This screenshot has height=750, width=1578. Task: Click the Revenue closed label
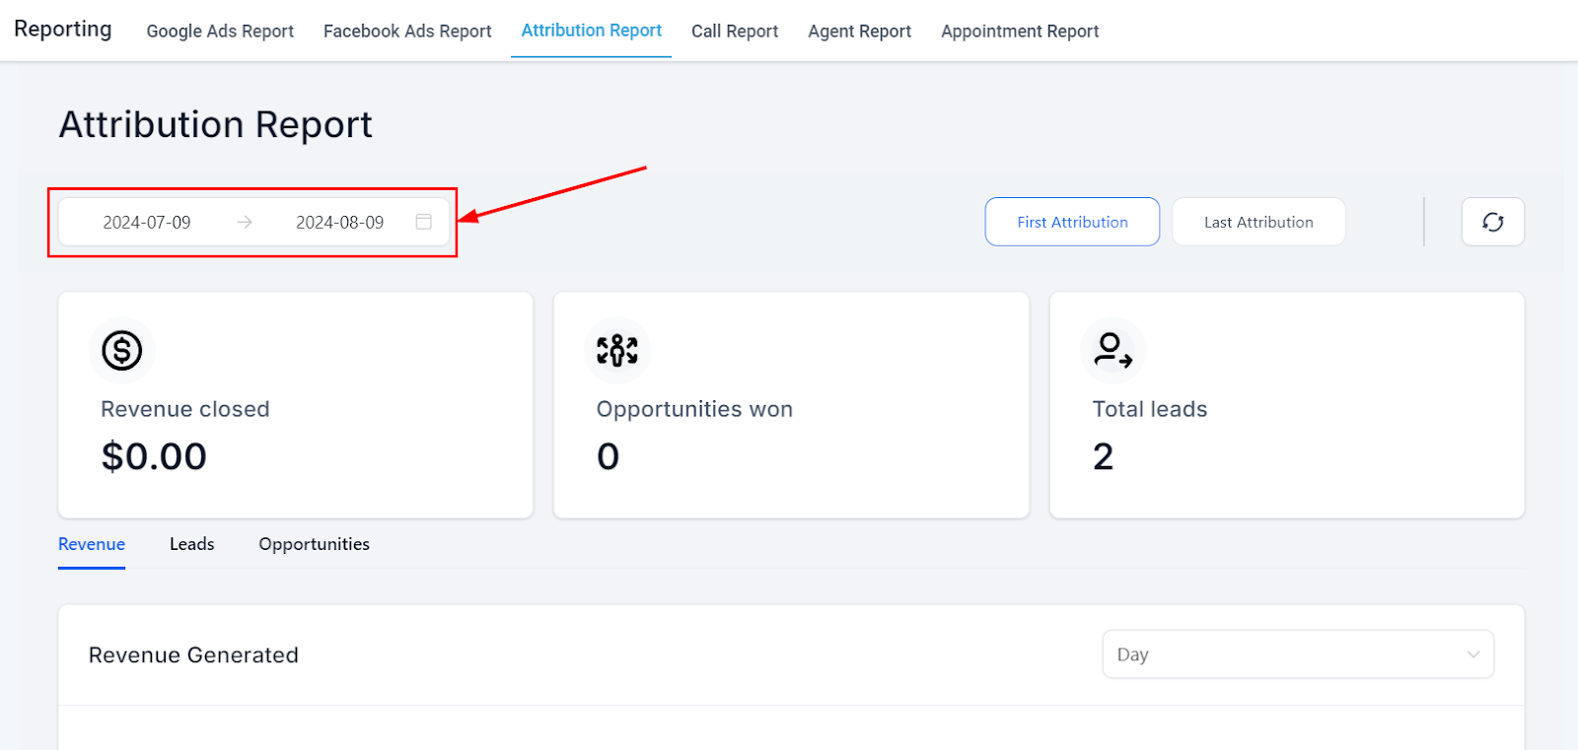pyautogui.click(x=185, y=409)
